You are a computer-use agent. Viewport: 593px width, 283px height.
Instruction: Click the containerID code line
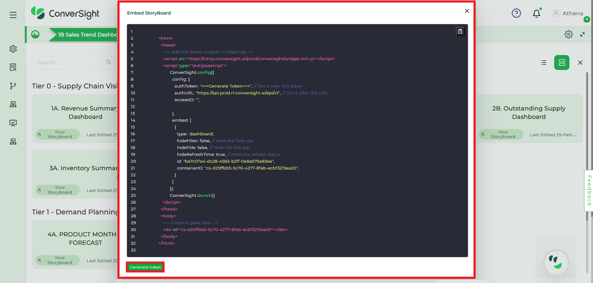click(238, 168)
